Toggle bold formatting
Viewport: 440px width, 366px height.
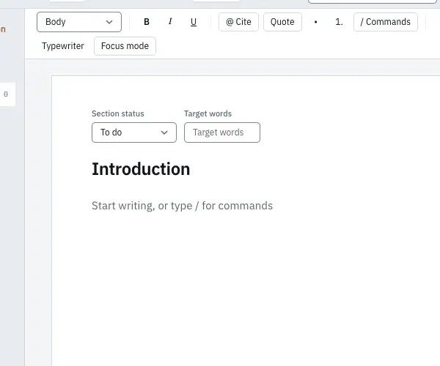tap(147, 22)
